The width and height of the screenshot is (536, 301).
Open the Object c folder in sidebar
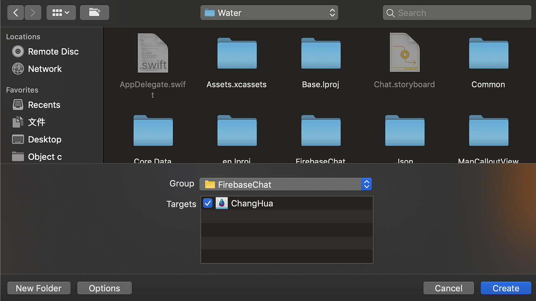36,157
